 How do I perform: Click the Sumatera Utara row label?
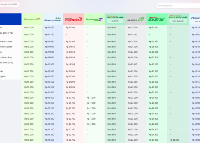6,41
